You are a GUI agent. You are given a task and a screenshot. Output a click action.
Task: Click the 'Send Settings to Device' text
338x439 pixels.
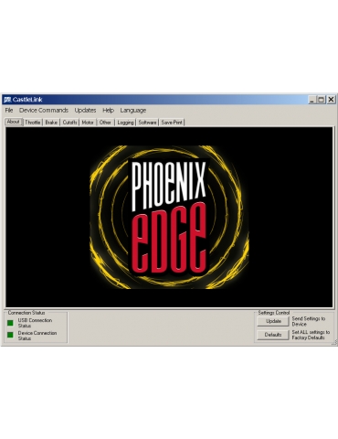coord(309,321)
